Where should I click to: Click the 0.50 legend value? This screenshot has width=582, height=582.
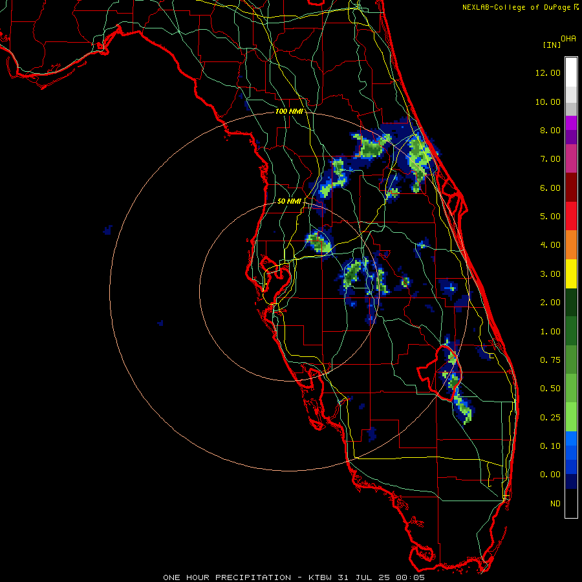click(550, 389)
